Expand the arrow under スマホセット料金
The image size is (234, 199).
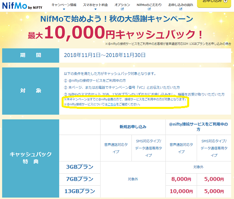click(x=96, y=9)
